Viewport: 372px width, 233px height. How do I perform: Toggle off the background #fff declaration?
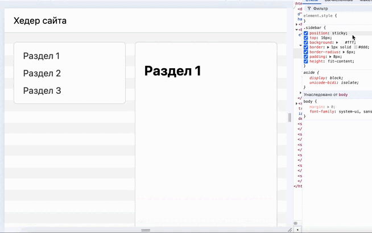tap(306, 43)
